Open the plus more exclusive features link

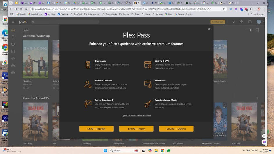136,116
